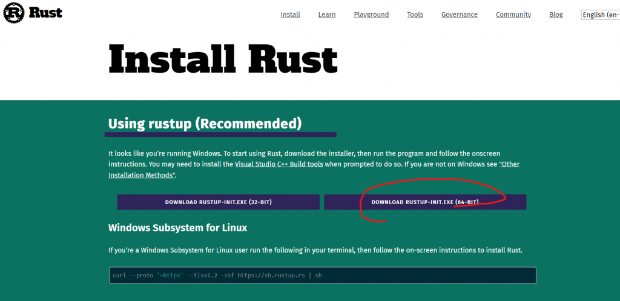620x301 pixels.
Task: Click the "If you're a Windows Subsystem for Linux user" sentence
Action: 315,250
